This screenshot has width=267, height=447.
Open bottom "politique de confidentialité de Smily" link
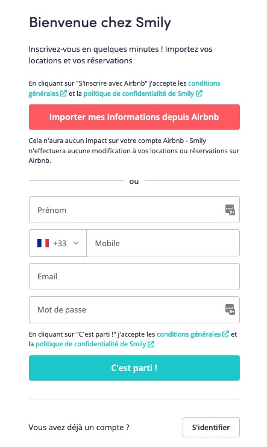91,344
